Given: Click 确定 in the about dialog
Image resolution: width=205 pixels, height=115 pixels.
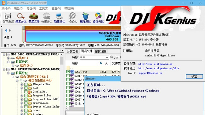Looking at the screenshot, I should (194, 76).
